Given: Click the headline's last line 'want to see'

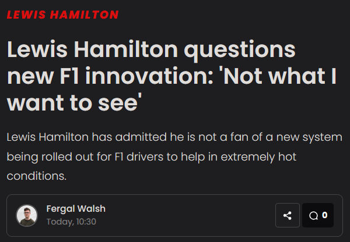Looking at the screenshot, I should click(x=75, y=102).
